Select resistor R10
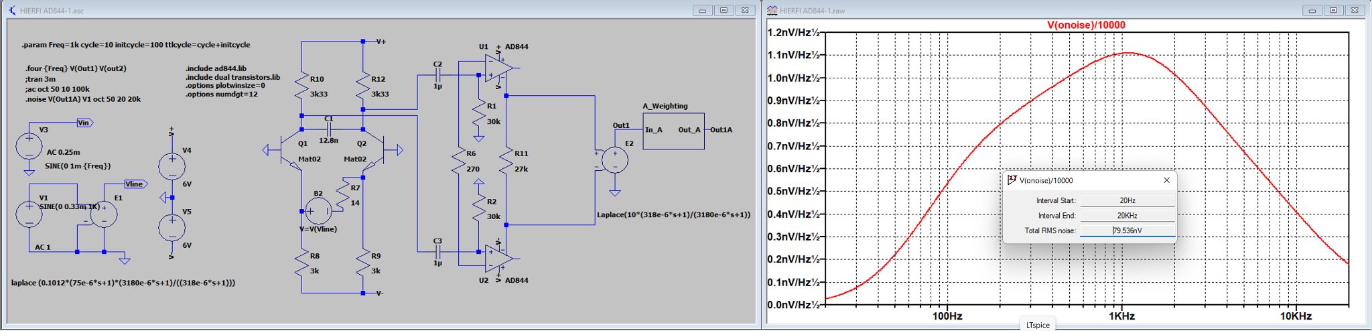Viewport: 1372px width, 331px height. point(302,87)
